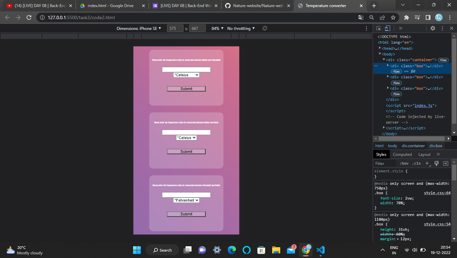Open the °Celsius dropdown in Celsius-Kelvin box
The height and width of the screenshot is (258, 457).
click(186, 138)
